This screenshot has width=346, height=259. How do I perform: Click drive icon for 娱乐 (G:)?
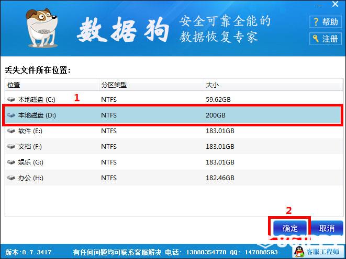point(11,162)
